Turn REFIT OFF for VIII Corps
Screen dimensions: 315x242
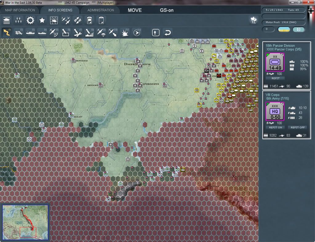pyautogui.click(x=297, y=128)
